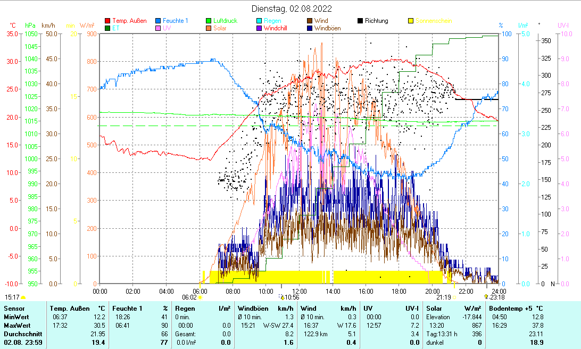581x349 pixels.
Task: Click the 'ET' legend label
Action: pyautogui.click(x=115, y=28)
